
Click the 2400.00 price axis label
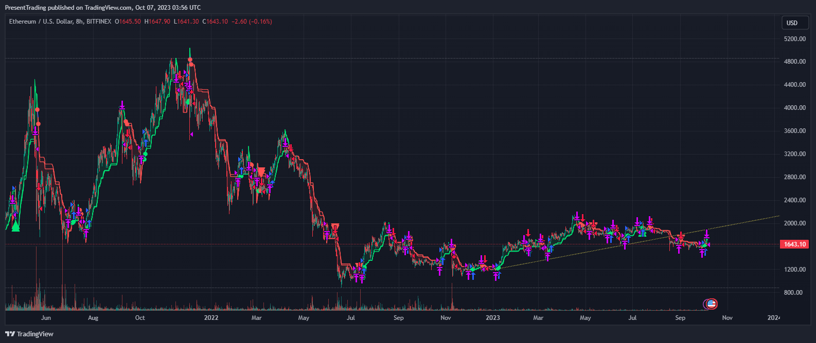pos(794,200)
